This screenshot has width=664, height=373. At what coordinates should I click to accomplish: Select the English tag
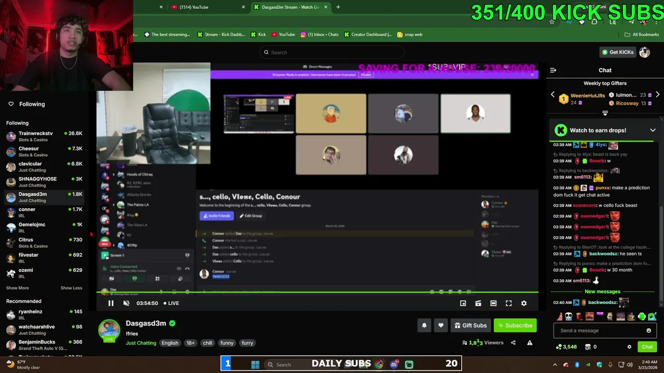point(170,343)
